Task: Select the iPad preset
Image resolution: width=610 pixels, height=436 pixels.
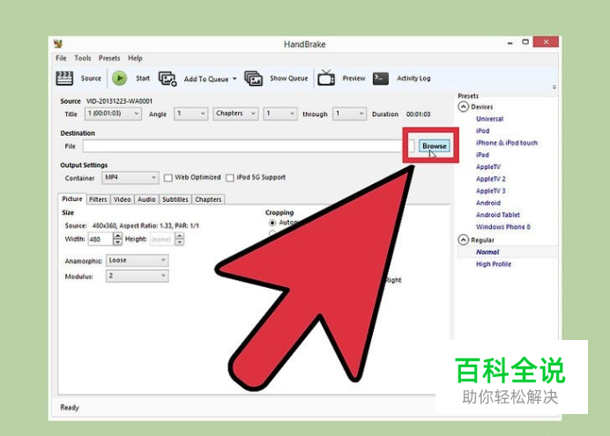Action: (x=482, y=155)
